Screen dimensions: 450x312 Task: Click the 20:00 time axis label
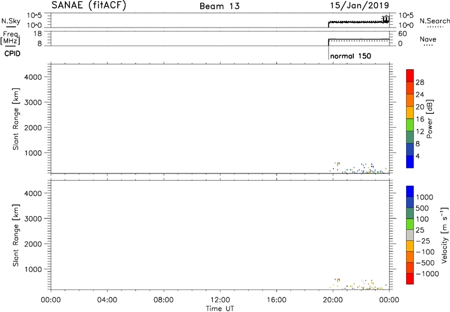coord(333,300)
